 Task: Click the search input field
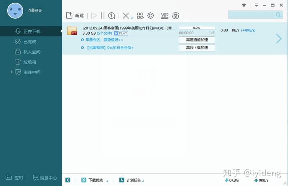pos(251,15)
